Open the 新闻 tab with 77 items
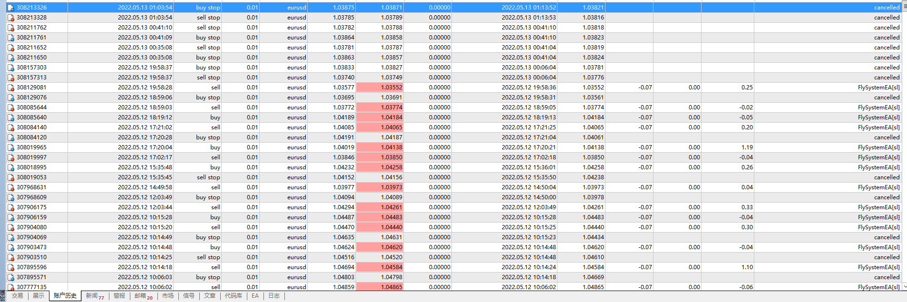 click(95, 296)
